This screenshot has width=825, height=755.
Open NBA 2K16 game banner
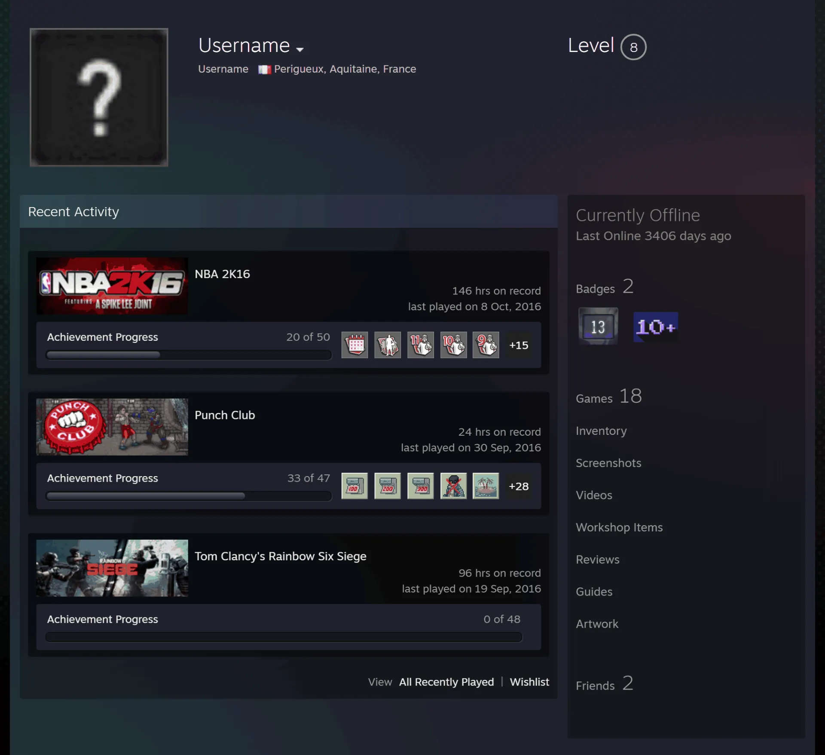[x=112, y=286]
